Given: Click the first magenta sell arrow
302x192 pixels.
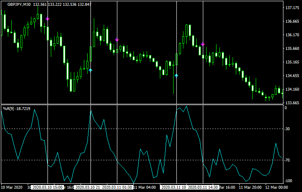Looking at the screenshot, I should [x=48, y=19].
